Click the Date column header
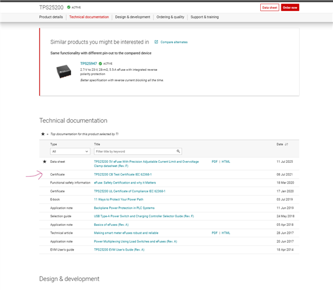The image size is (333, 290). (280, 144)
